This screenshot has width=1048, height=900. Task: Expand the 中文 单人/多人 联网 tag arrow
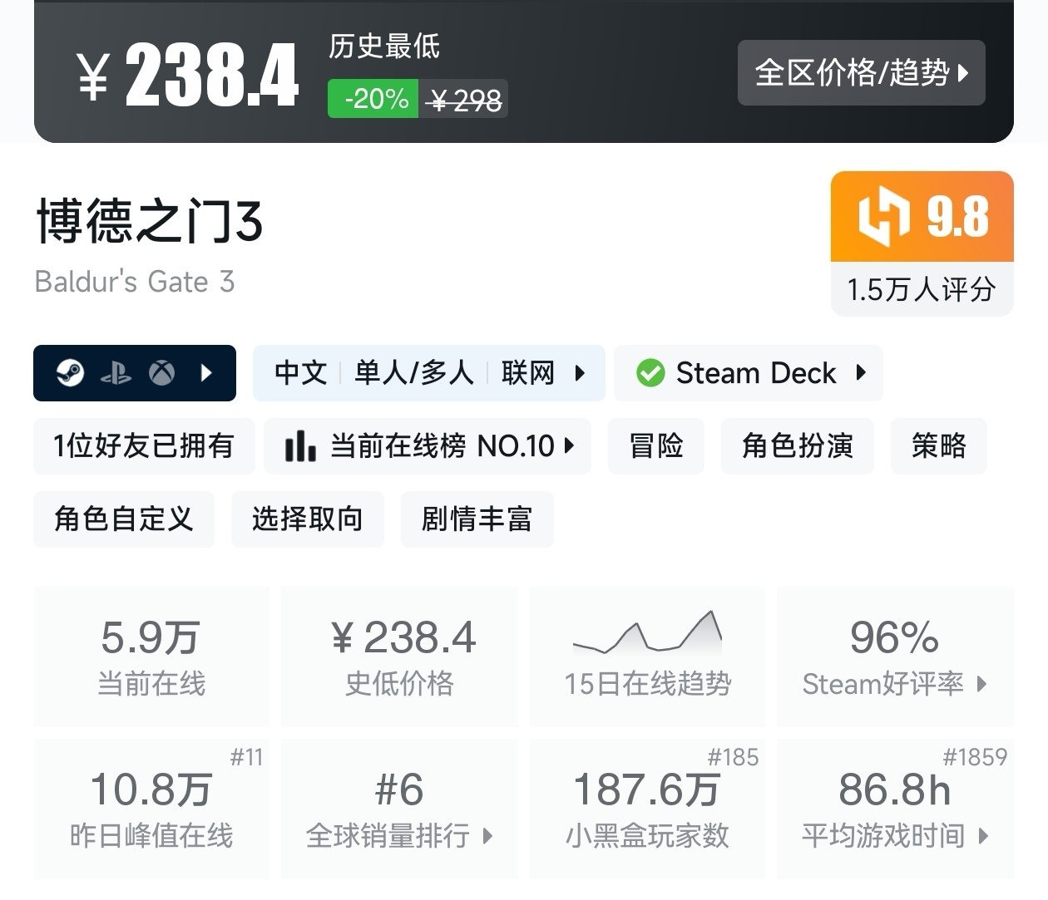tap(580, 373)
